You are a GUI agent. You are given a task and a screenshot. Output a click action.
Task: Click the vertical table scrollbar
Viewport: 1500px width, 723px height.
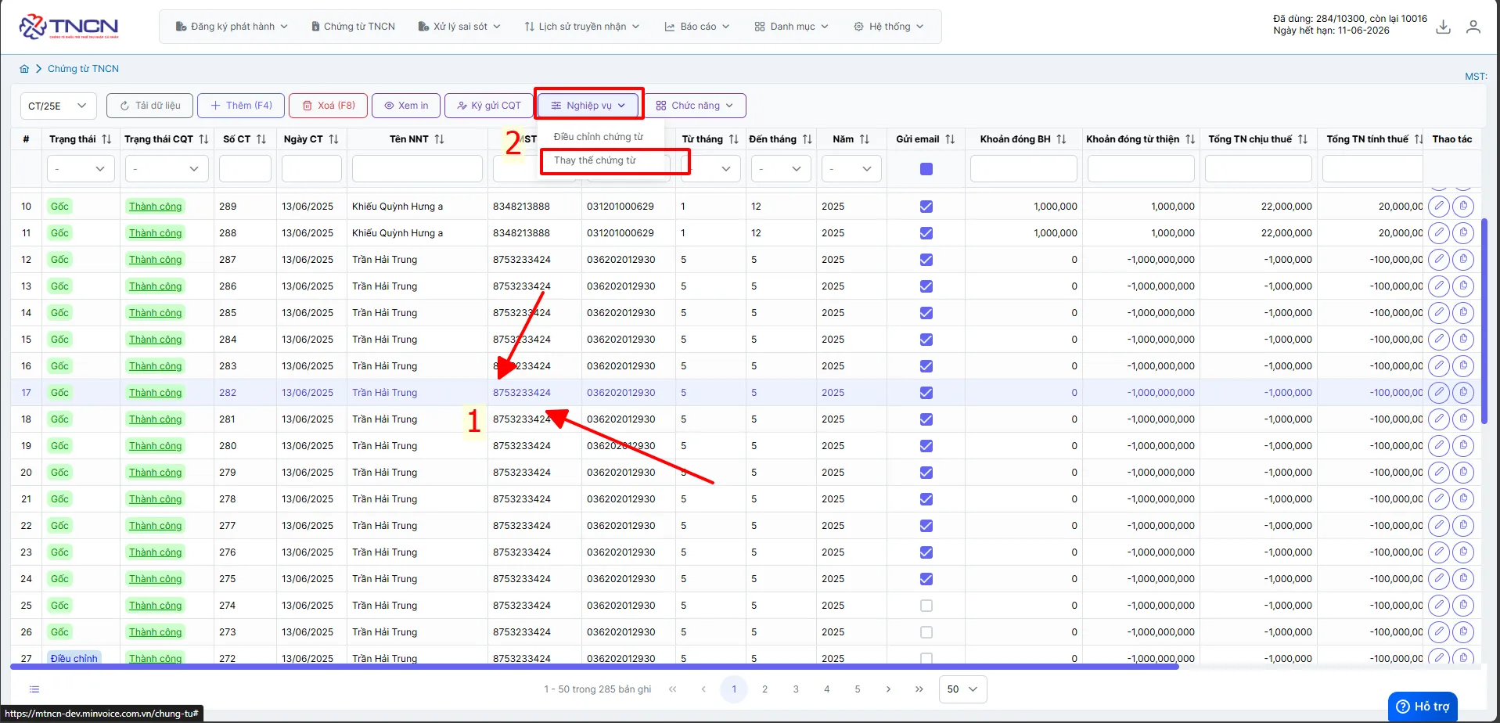point(1484,321)
